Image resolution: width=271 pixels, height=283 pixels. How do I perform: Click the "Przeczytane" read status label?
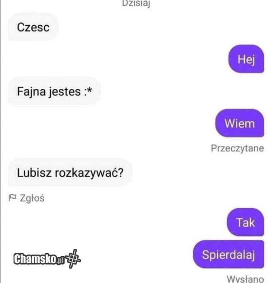pyautogui.click(x=238, y=148)
